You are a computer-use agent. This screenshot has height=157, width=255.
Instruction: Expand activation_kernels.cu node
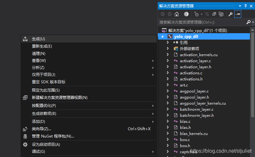click(168, 55)
